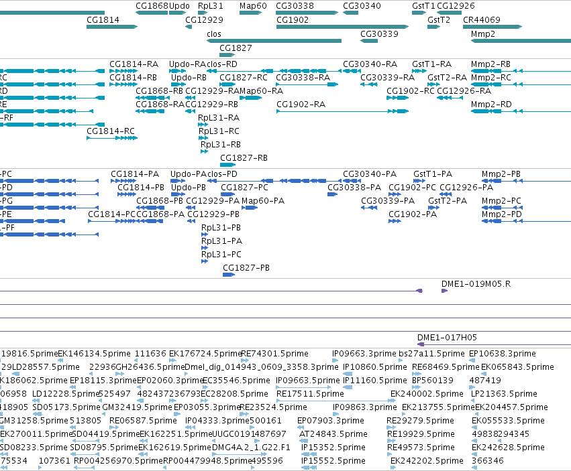Click the LD12228.5prime EST label
The height and width of the screenshot is (471, 571).
(x=66, y=394)
